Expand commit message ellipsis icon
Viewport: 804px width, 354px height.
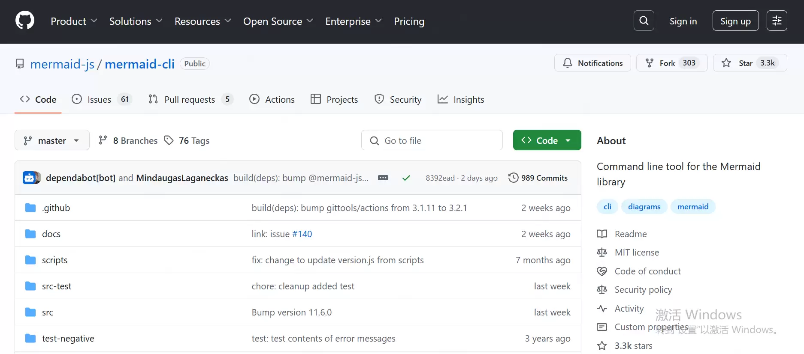tap(383, 178)
